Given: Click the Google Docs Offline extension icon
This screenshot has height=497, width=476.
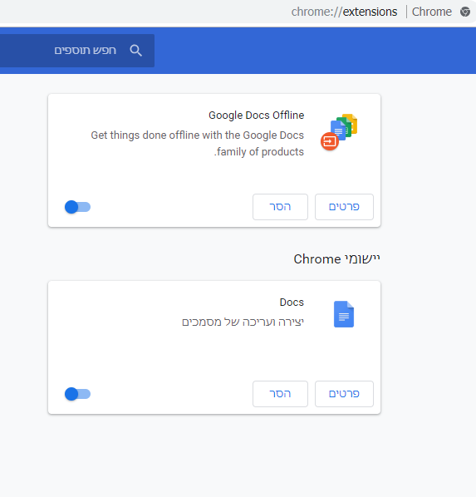Looking at the screenshot, I should [x=339, y=132].
